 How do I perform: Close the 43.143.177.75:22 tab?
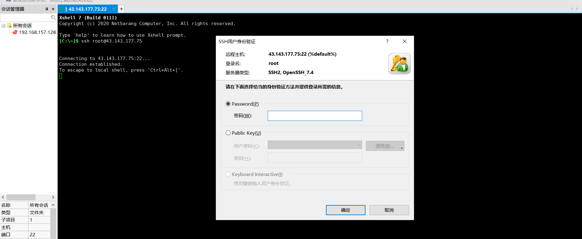click(113, 9)
